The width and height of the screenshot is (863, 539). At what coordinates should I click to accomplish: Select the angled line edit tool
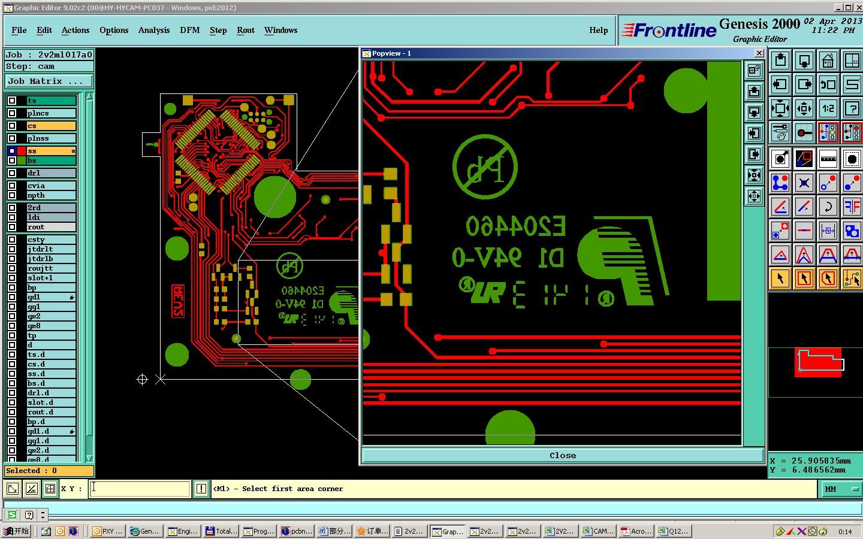click(x=780, y=207)
